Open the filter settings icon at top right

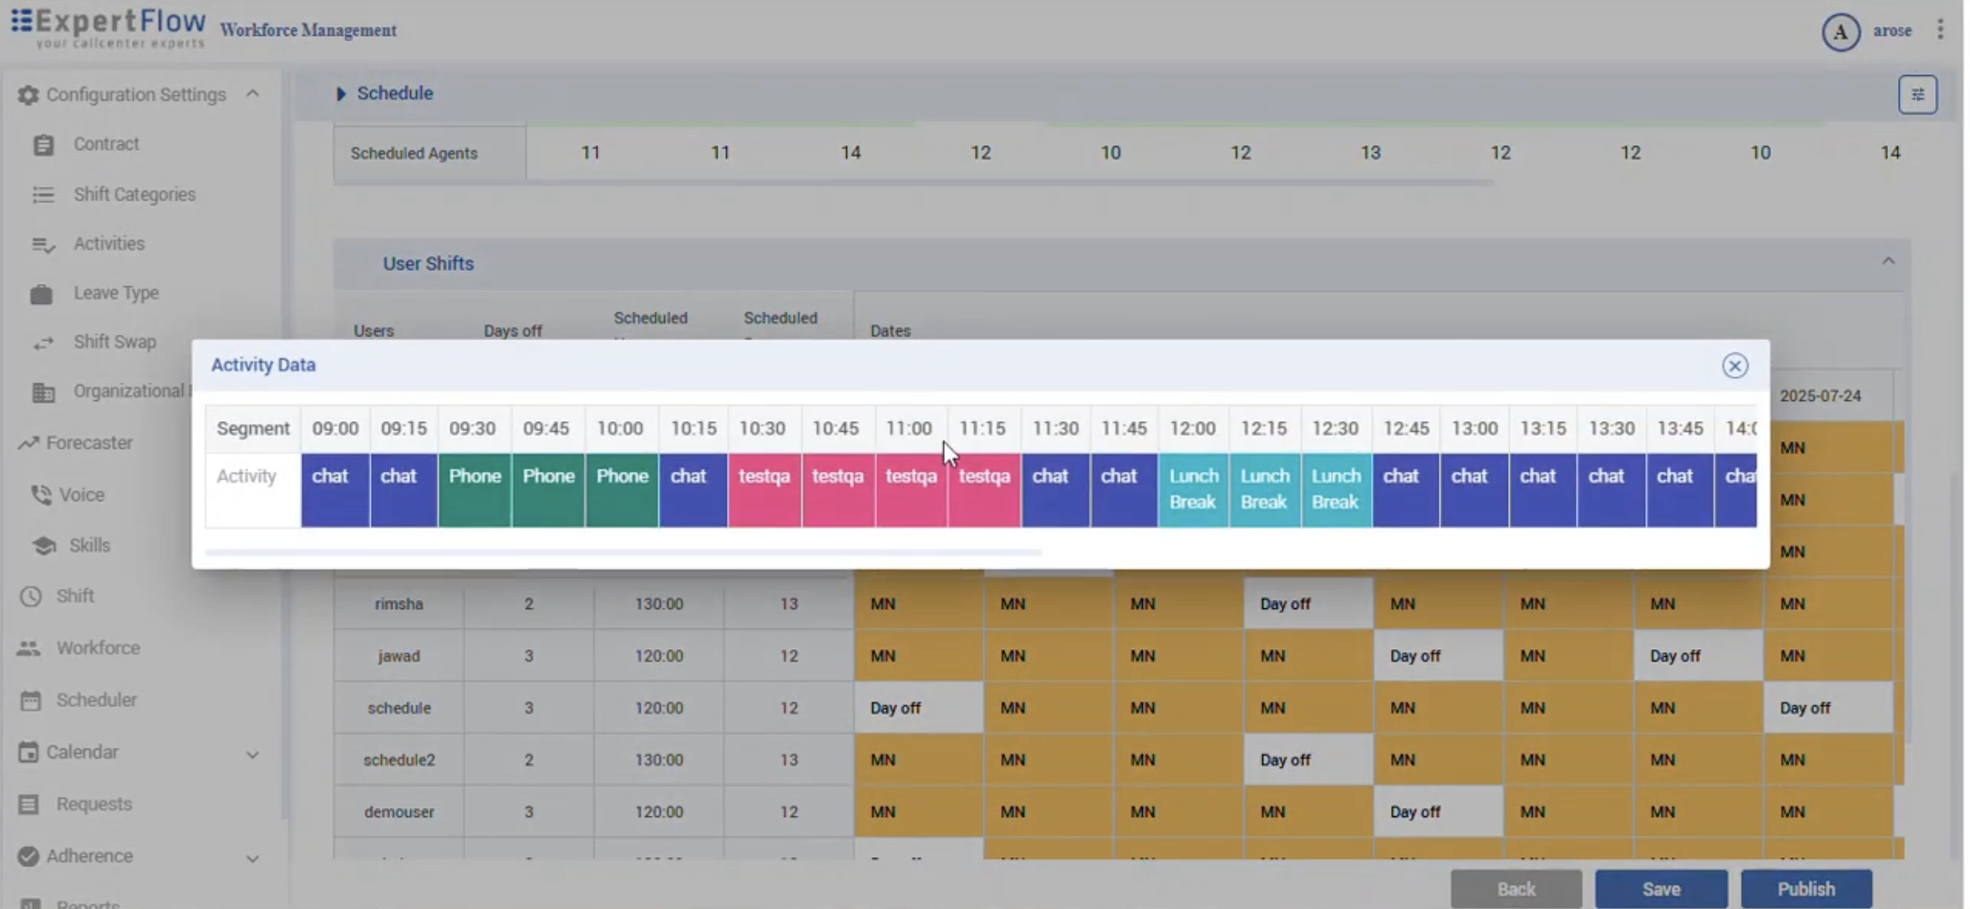tap(1917, 94)
